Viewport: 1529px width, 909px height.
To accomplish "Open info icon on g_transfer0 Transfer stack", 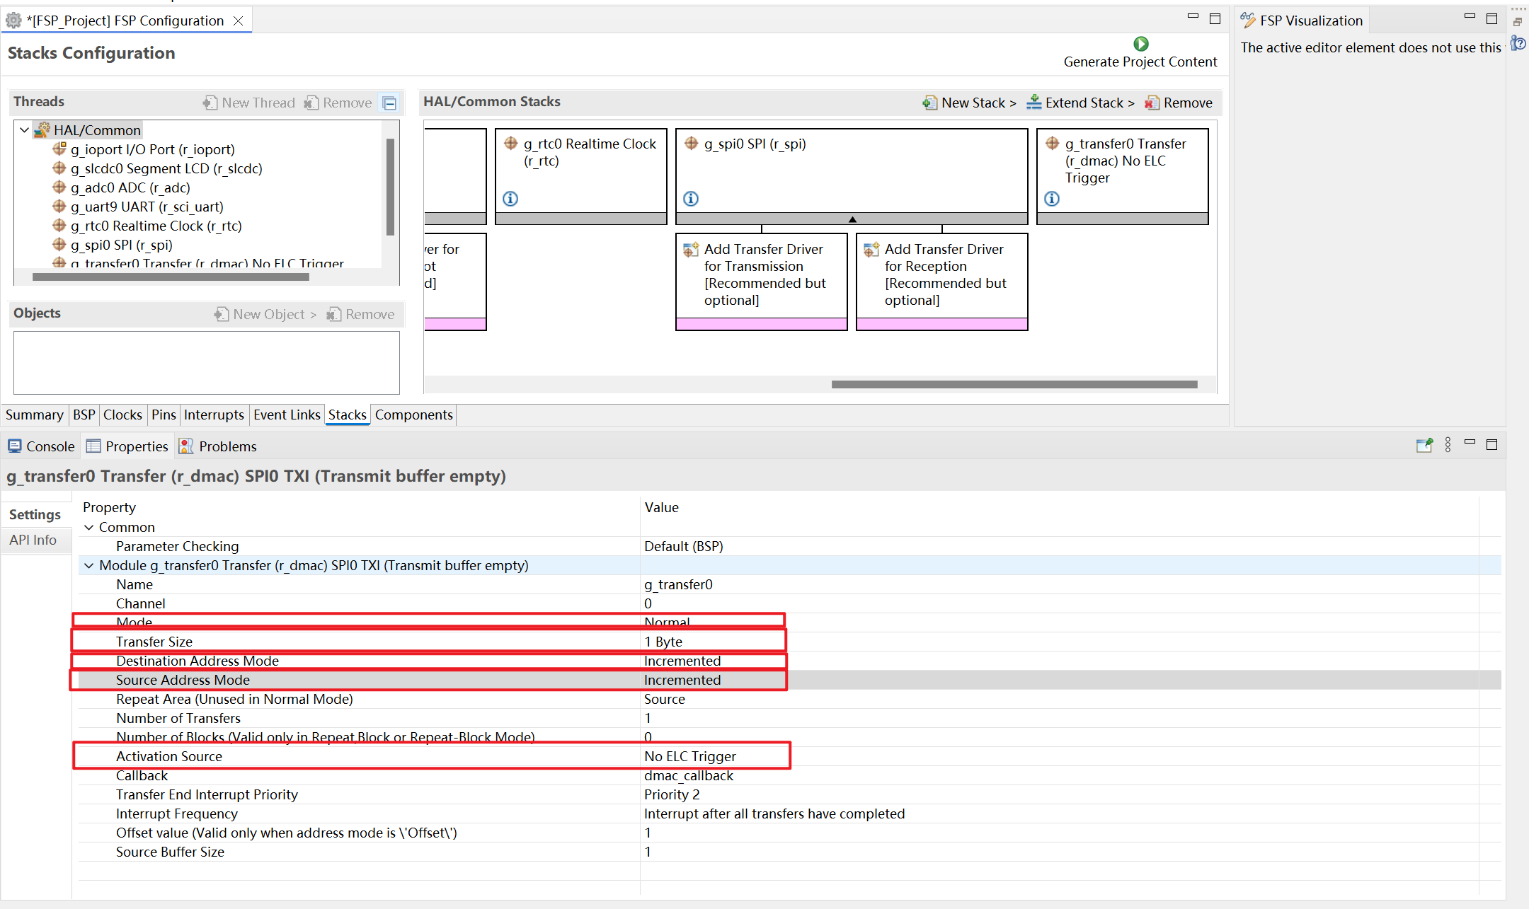I will (1052, 199).
